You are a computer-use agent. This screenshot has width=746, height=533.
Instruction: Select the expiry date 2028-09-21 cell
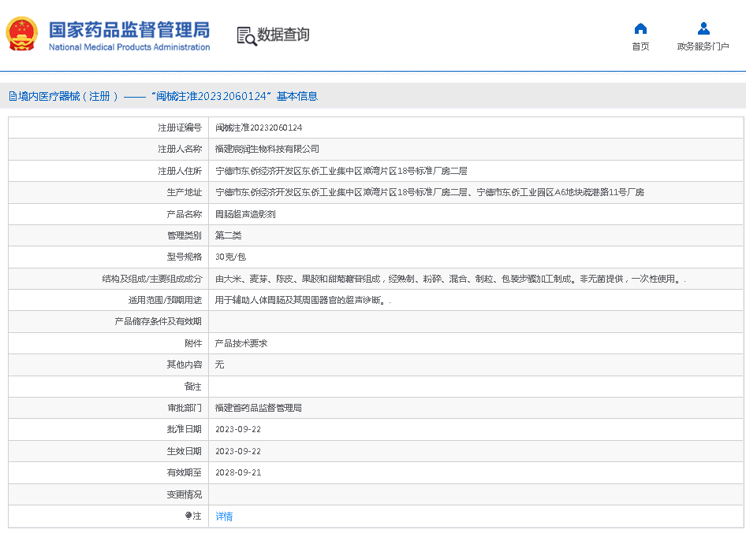238,473
